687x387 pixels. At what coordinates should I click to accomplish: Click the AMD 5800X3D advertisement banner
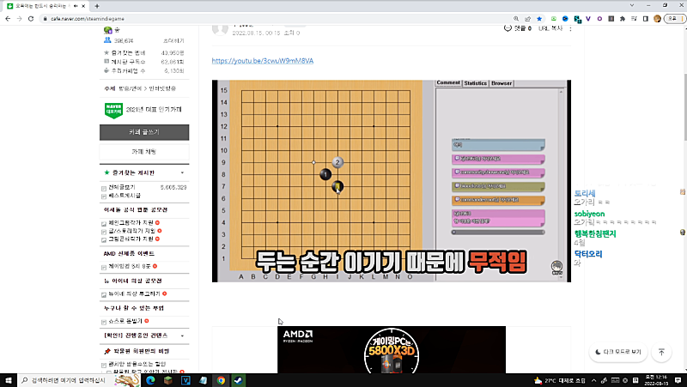(392, 349)
